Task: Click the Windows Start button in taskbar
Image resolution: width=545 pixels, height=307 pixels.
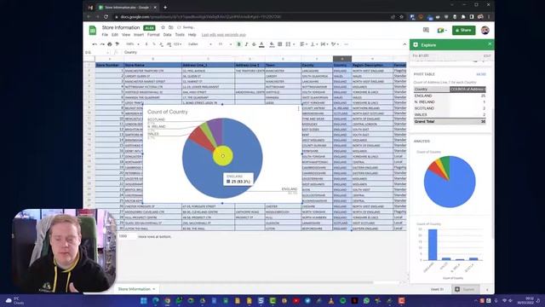Action: (x=144, y=301)
